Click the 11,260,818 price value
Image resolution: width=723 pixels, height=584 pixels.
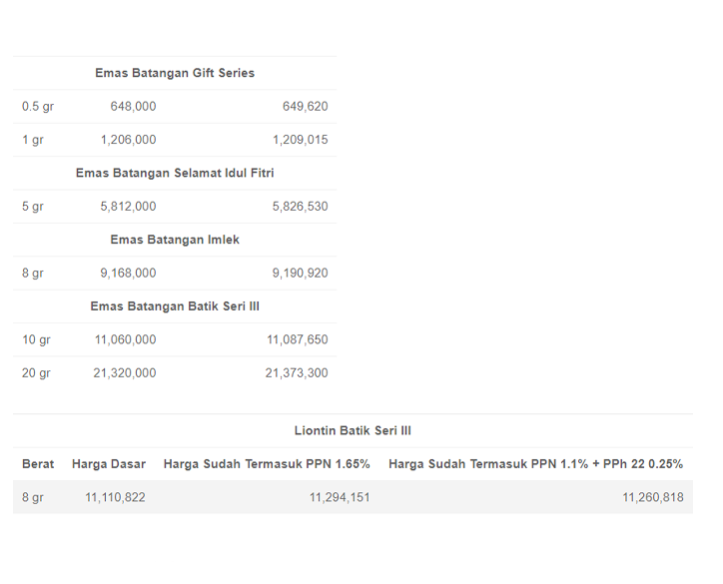click(x=653, y=497)
